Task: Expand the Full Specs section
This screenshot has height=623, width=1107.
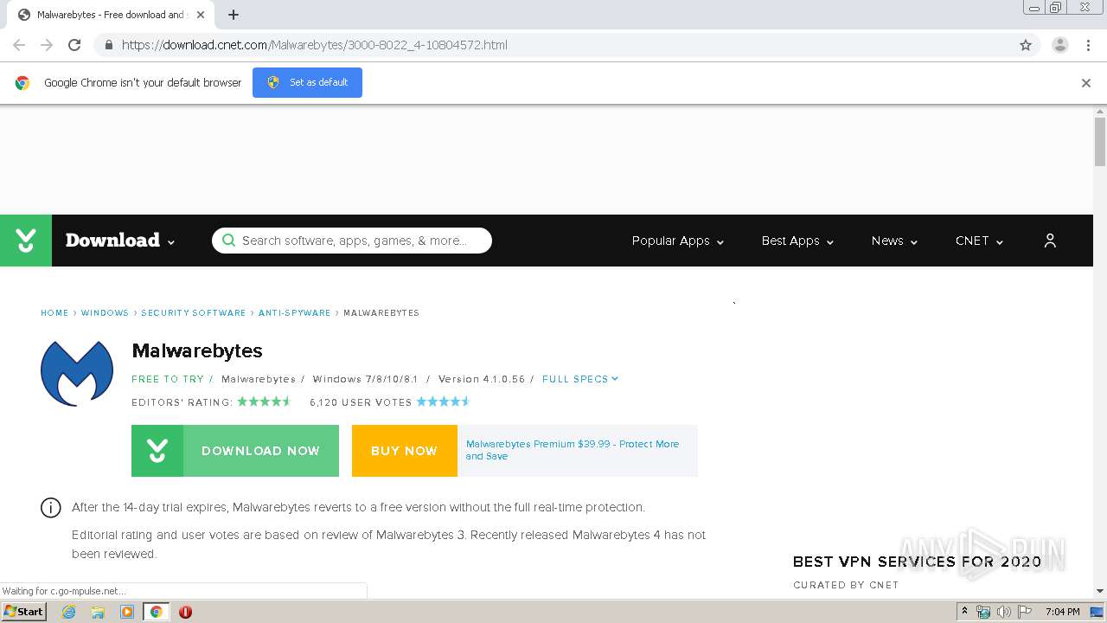Action: [x=580, y=379]
